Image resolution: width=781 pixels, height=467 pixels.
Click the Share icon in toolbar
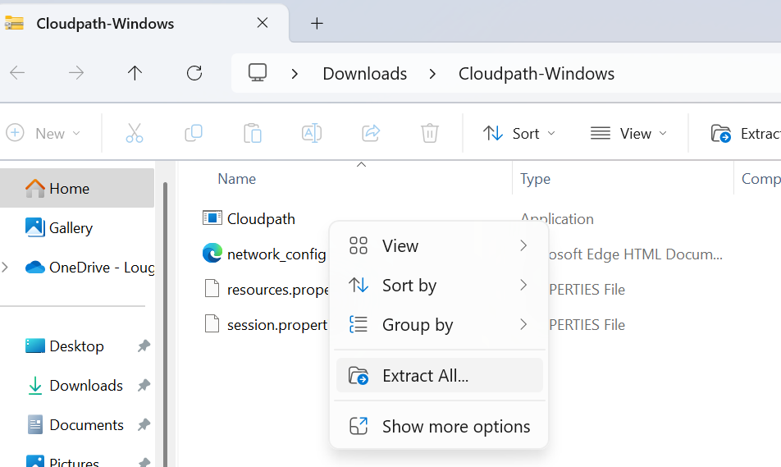click(371, 133)
